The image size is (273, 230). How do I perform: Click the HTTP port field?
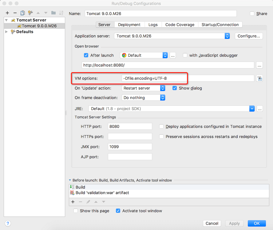130,126
